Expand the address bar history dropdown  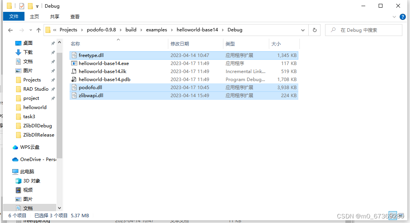[303, 29]
